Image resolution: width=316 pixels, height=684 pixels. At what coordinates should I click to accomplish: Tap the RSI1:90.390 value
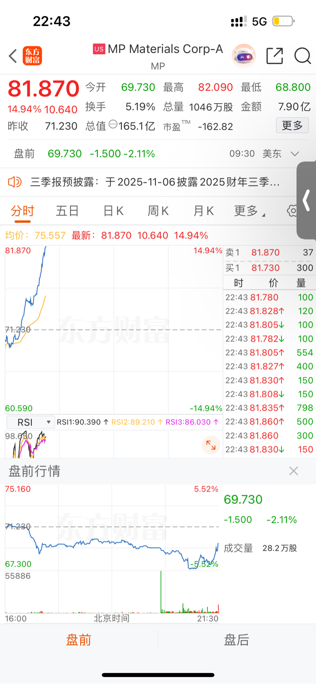pos(83,422)
